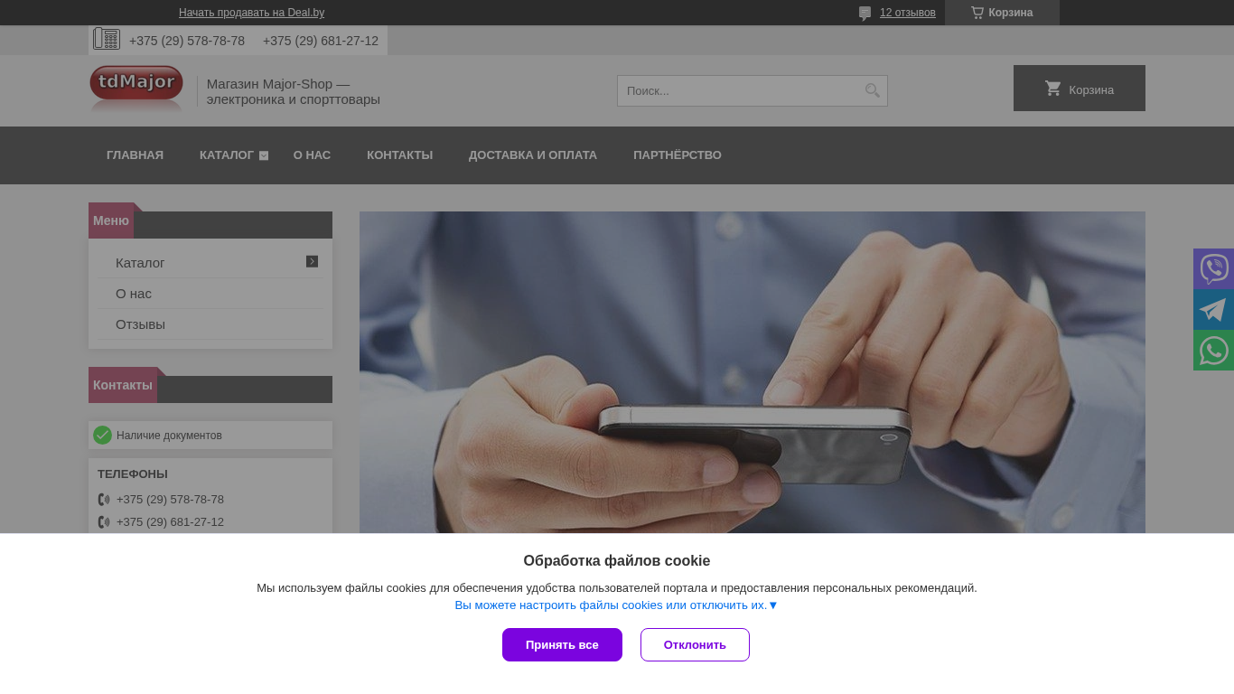Expand cookie settings options link

616,605
